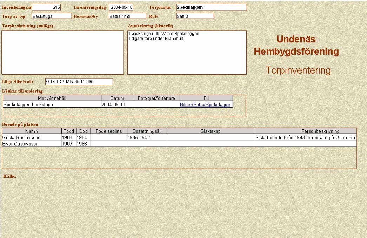Select the Födelseplats column header
Screen dimensions: 367x238
click(x=109, y=131)
